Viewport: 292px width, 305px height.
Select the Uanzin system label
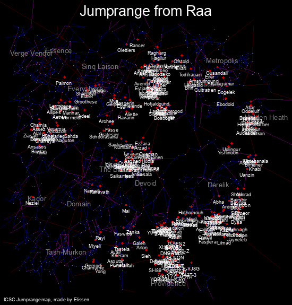(247, 175)
